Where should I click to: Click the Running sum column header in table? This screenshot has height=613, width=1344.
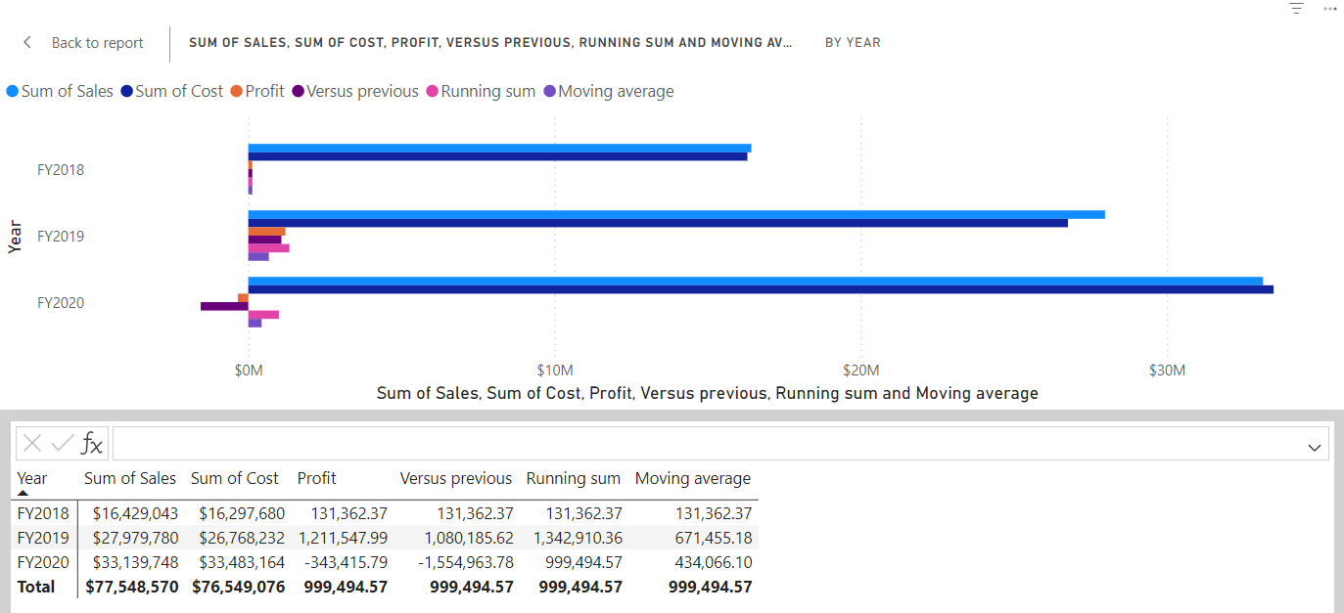tap(574, 478)
